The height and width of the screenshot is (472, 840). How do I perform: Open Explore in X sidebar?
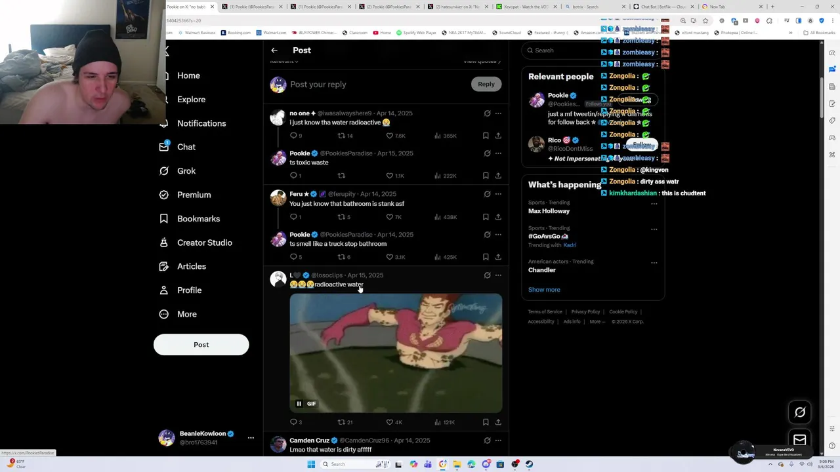click(x=182, y=100)
